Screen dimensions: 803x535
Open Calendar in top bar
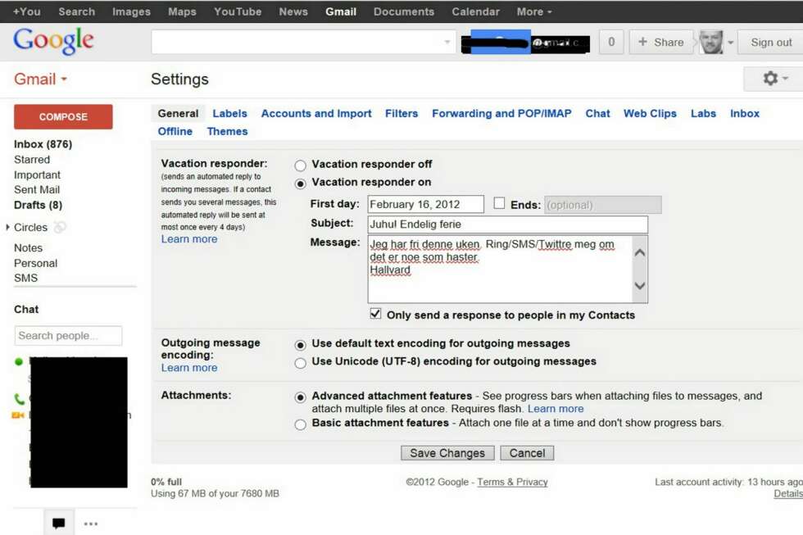coord(475,11)
